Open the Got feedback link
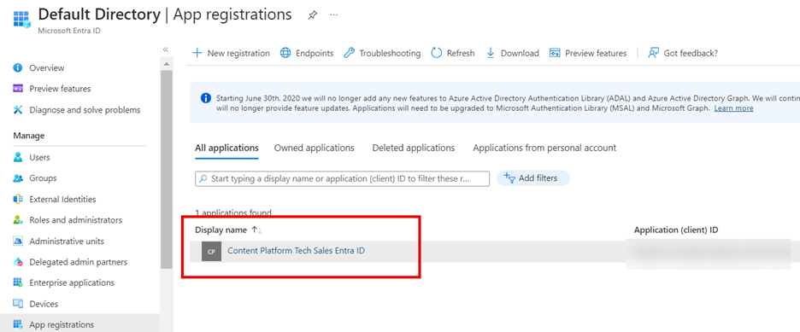The image size is (800, 332). 683,53
